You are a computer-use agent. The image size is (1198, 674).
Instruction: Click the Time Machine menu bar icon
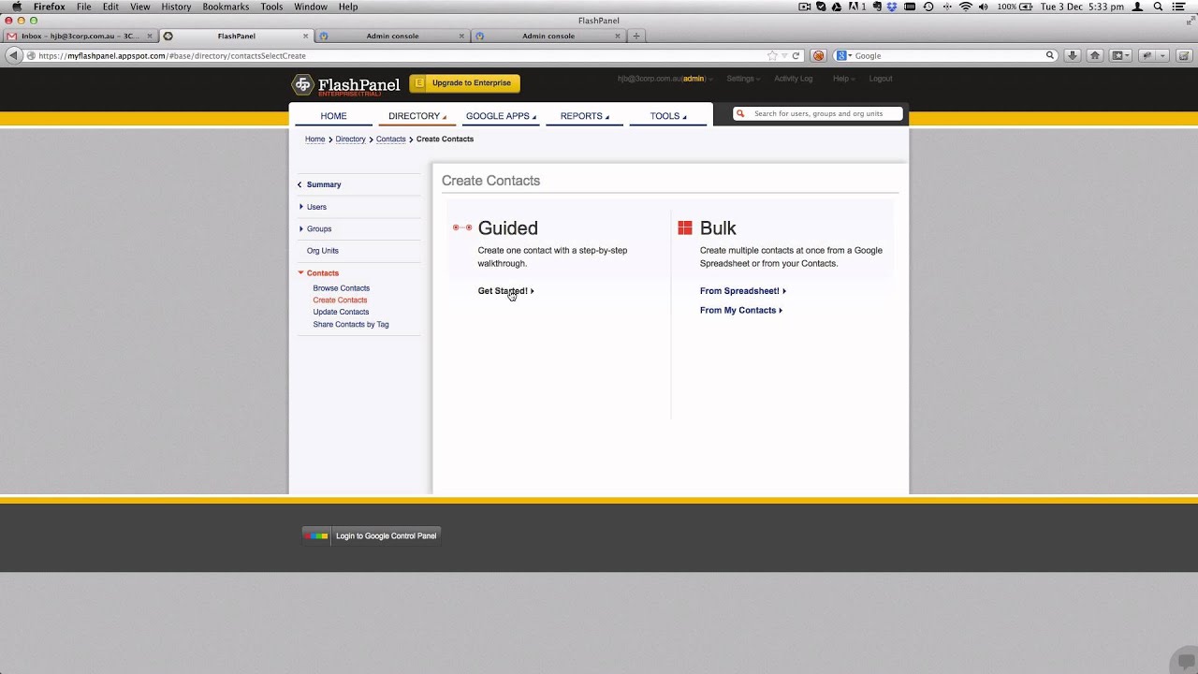tap(928, 7)
